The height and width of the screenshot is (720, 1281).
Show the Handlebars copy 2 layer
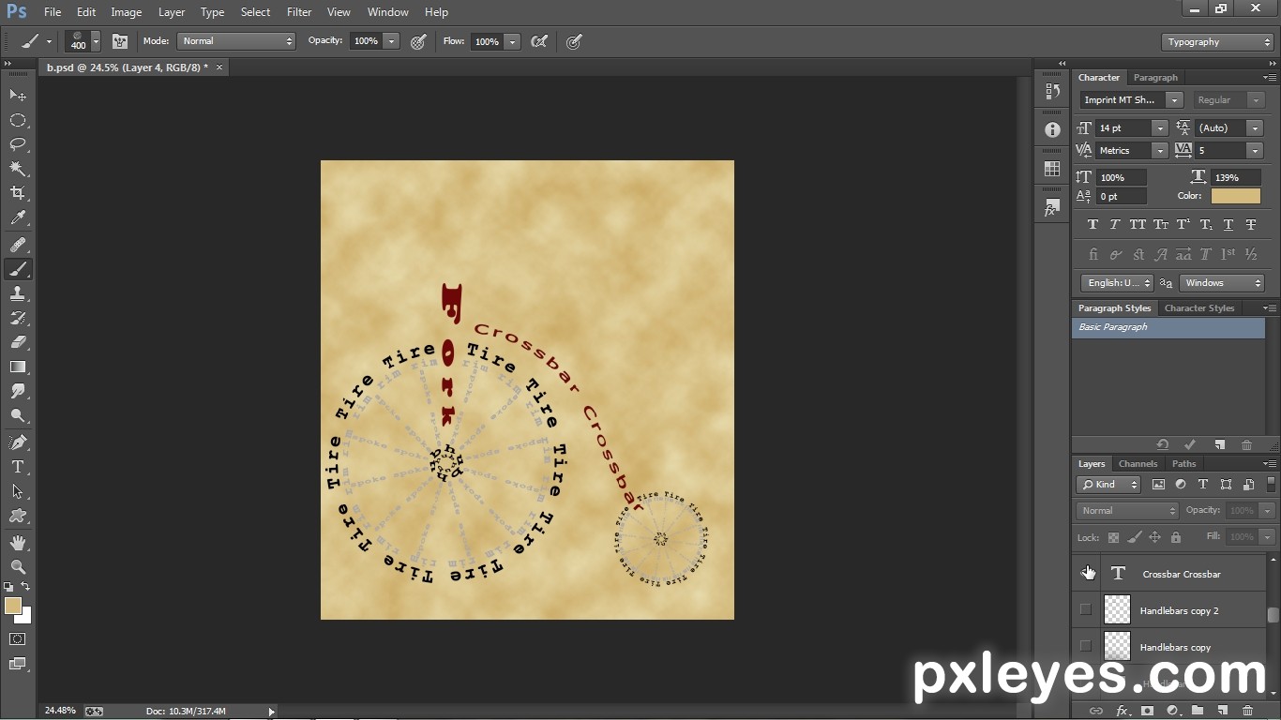[1086, 610]
